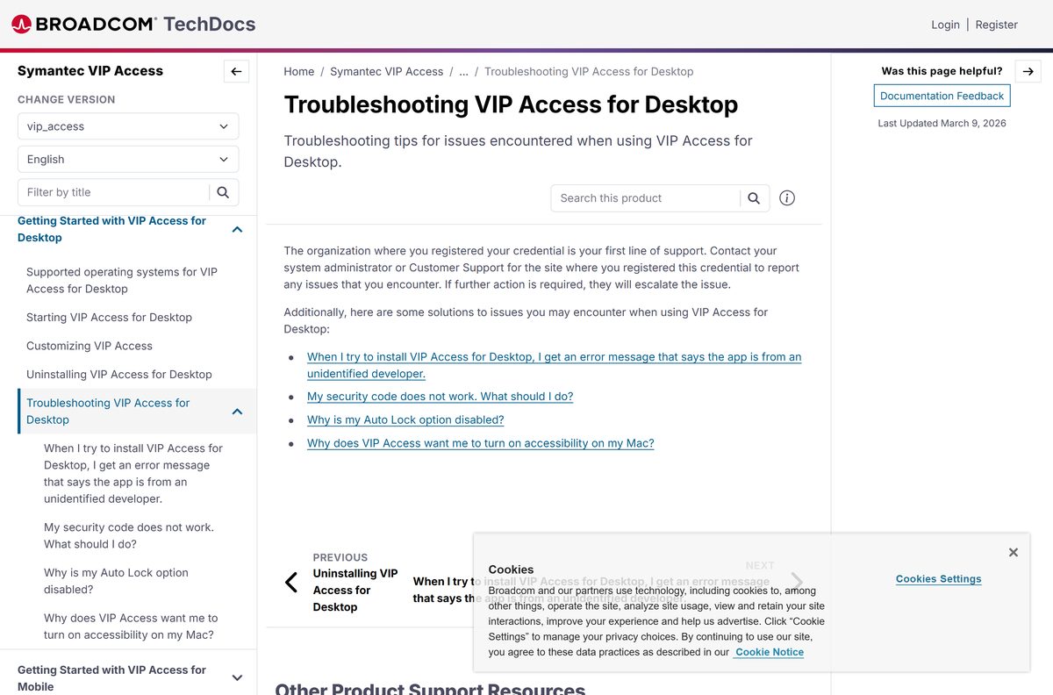Collapse Troubleshooting VIP Access for Desktop chevron
The width and height of the screenshot is (1053, 695).
click(237, 412)
